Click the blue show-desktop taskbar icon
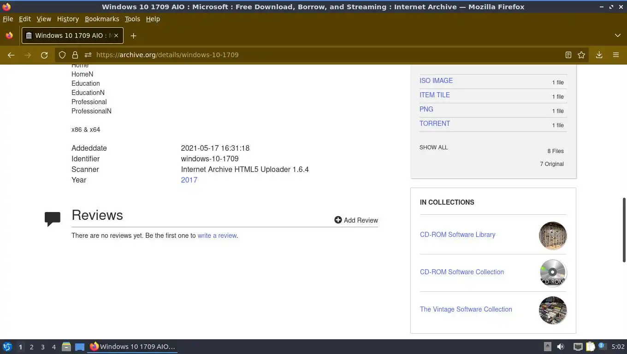This screenshot has width=627, height=354. [x=80, y=347]
